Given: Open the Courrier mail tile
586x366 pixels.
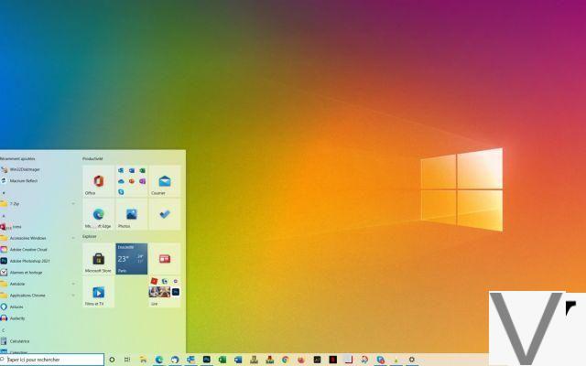Looking at the screenshot, I should pos(165,181).
